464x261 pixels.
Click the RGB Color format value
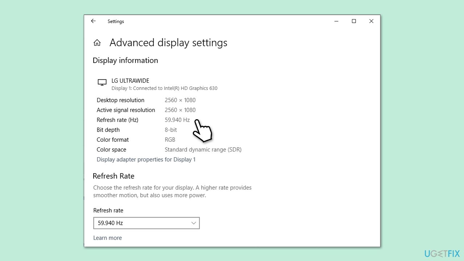pyautogui.click(x=170, y=140)
